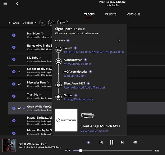Play the Mercedes Benz track
165x155 pixels.
[14, 84]
